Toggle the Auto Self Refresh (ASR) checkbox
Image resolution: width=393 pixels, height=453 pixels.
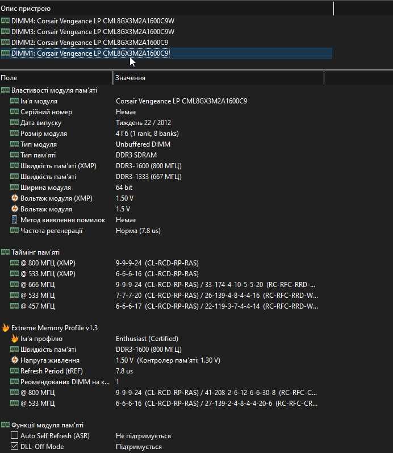[14, 436]
